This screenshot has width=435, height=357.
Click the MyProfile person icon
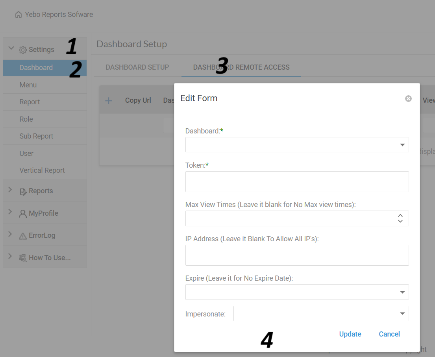click(23, 214)
